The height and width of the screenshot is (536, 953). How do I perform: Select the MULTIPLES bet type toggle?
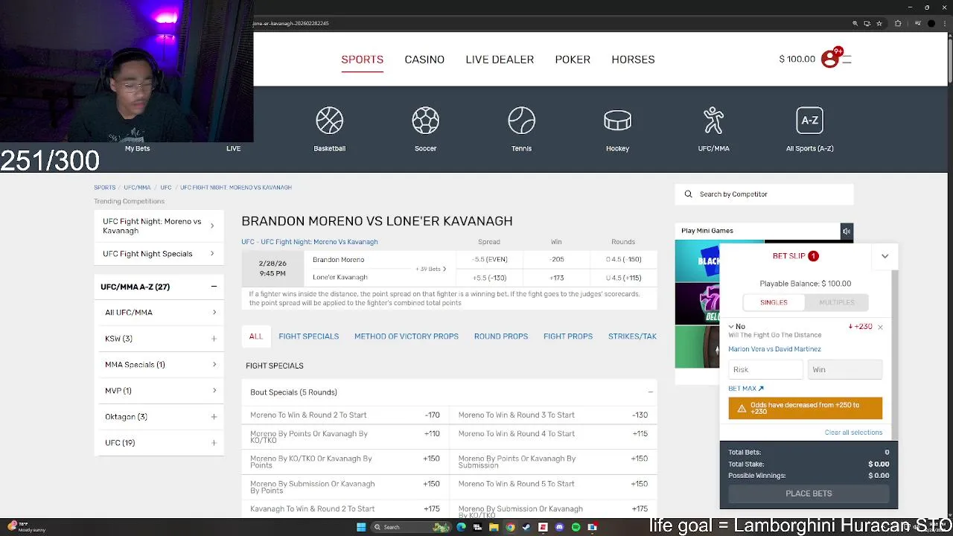tap(837, 302)
